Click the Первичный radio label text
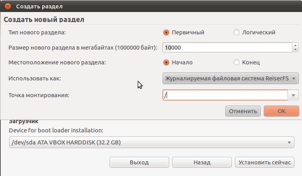This screenshot has width=302, height=176. coord(188,32)
